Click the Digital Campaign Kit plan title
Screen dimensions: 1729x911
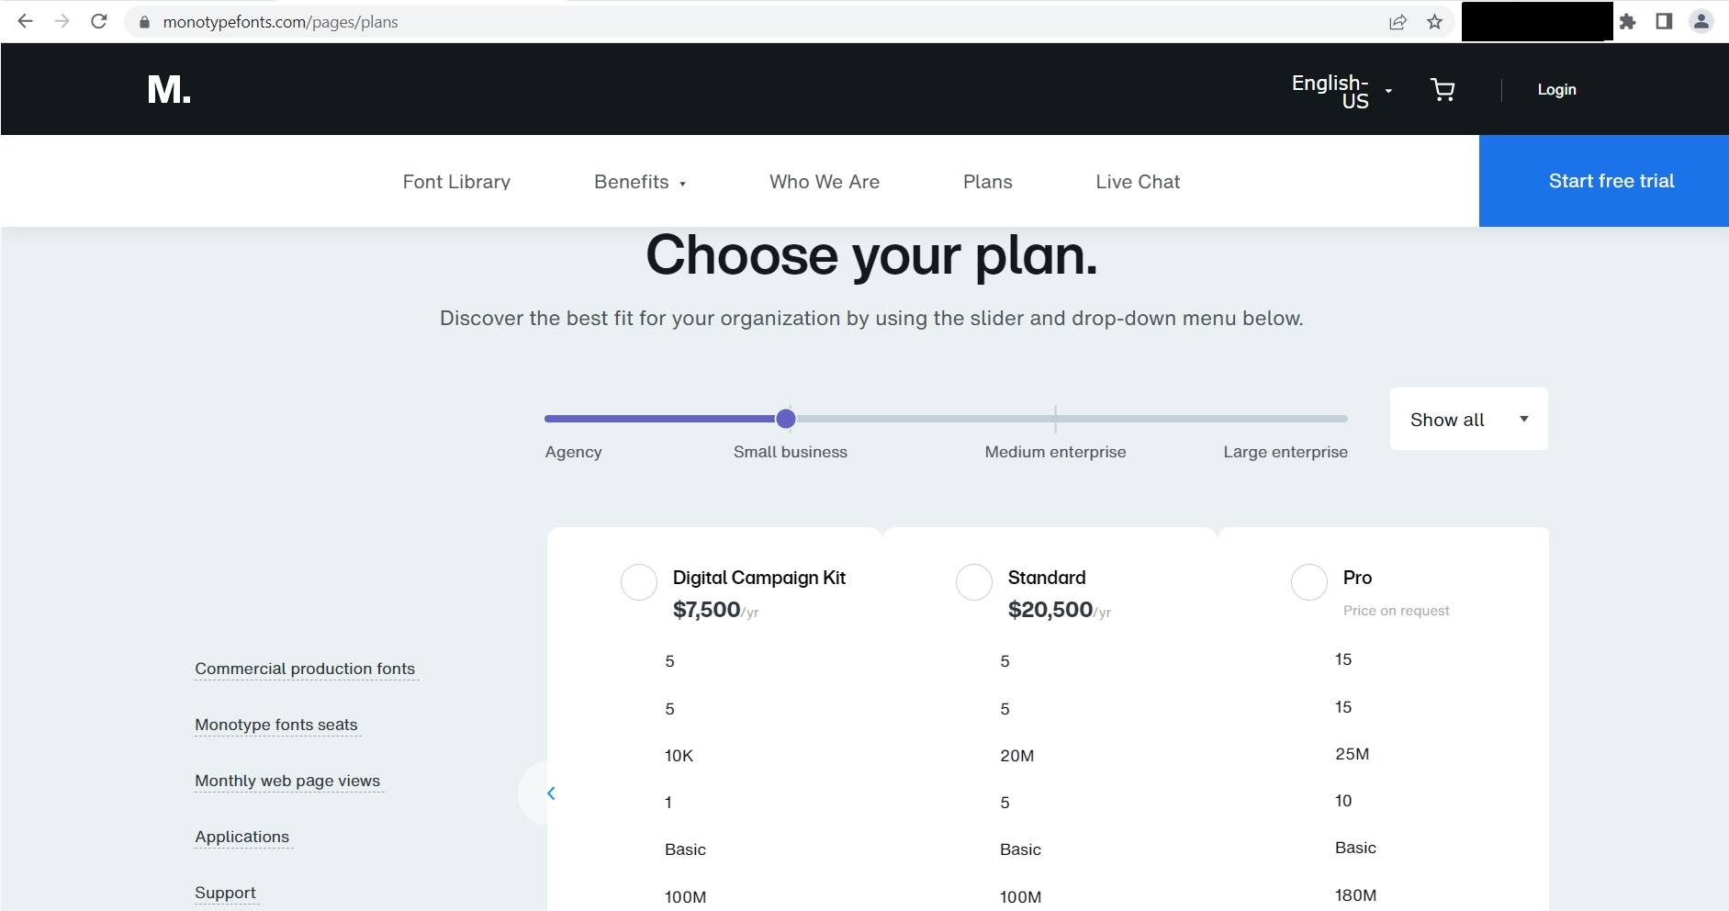pos(759,578)
